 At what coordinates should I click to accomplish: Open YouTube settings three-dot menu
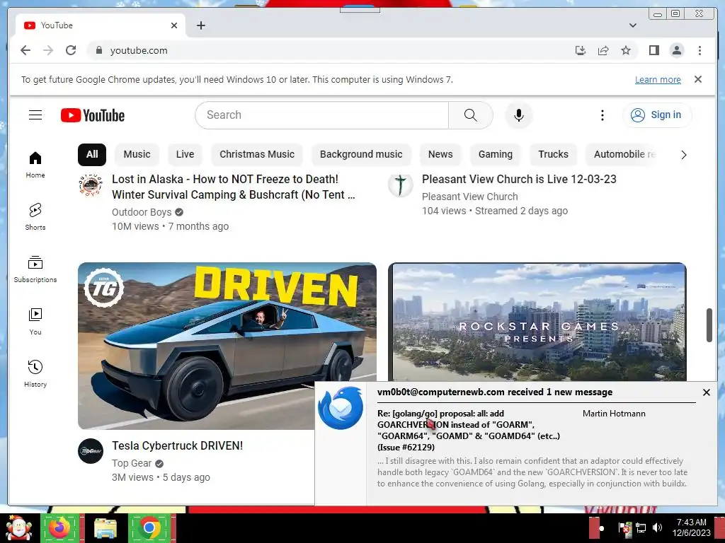(x=602, y=115)
